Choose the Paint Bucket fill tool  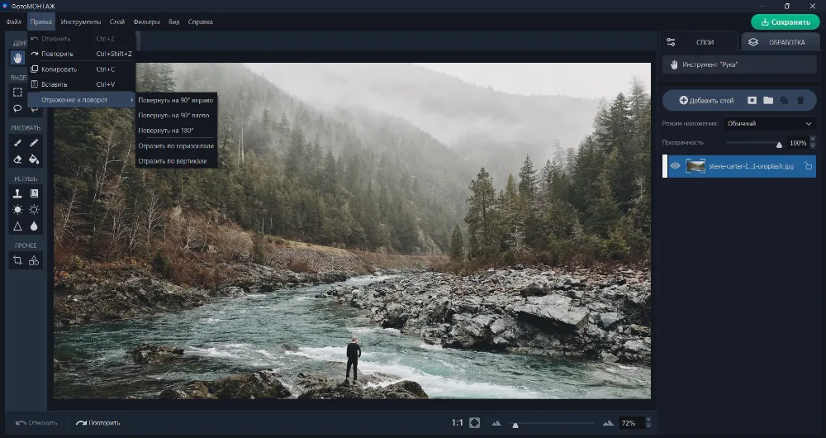tap(34, 159)
